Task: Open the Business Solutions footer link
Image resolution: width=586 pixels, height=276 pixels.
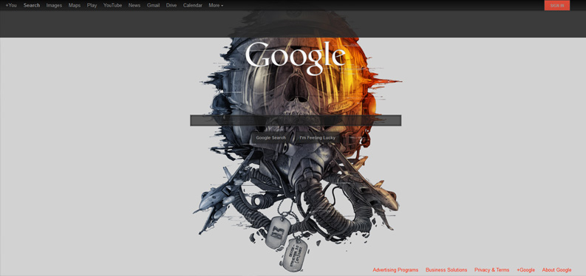Action: tap(446, 270)
